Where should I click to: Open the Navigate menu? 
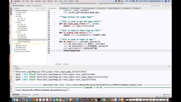38,1
